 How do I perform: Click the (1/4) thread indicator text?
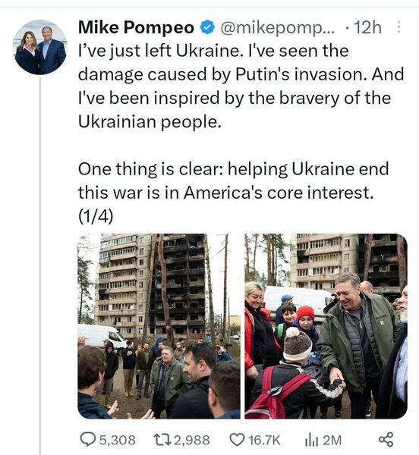pyautogui.click(x=96, y=216)
